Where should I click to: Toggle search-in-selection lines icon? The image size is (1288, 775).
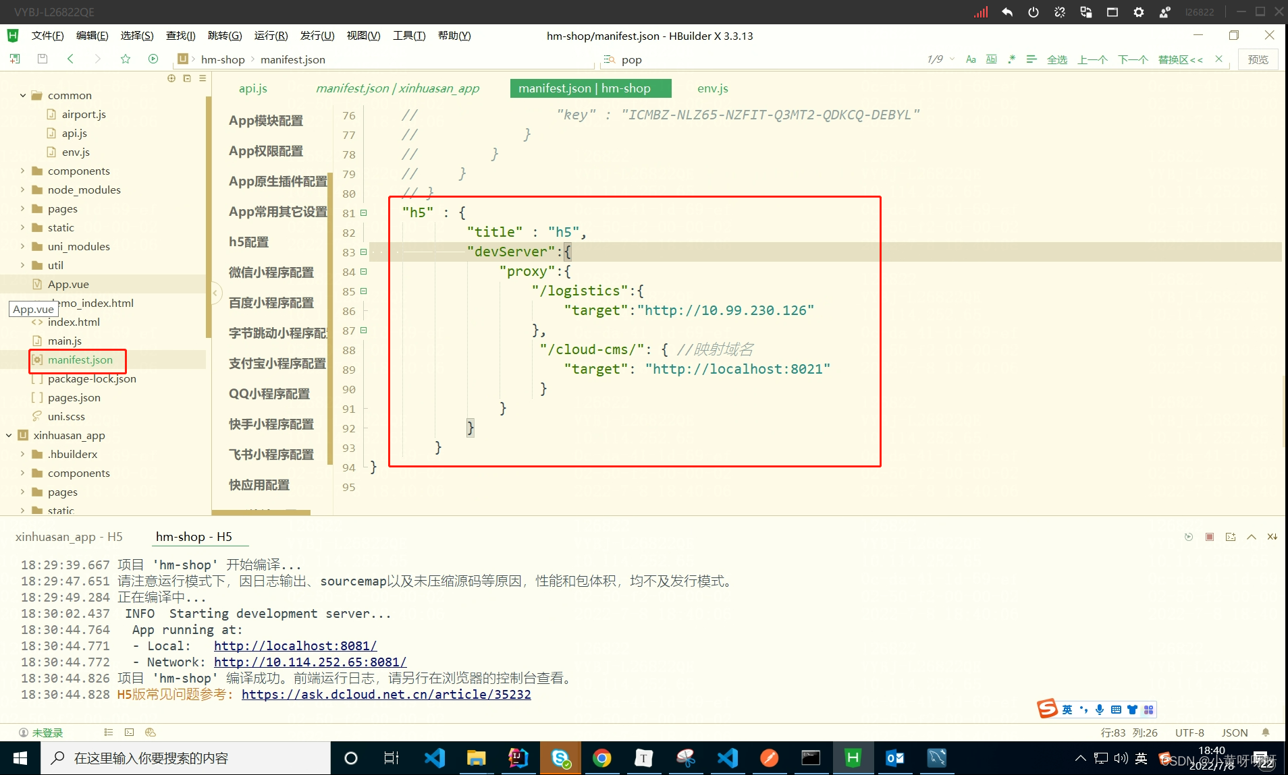[1031, 59]
